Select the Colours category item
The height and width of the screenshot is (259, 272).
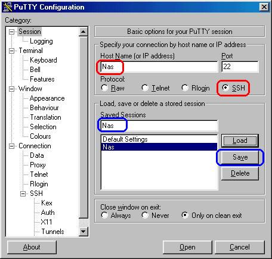[41, 136]
